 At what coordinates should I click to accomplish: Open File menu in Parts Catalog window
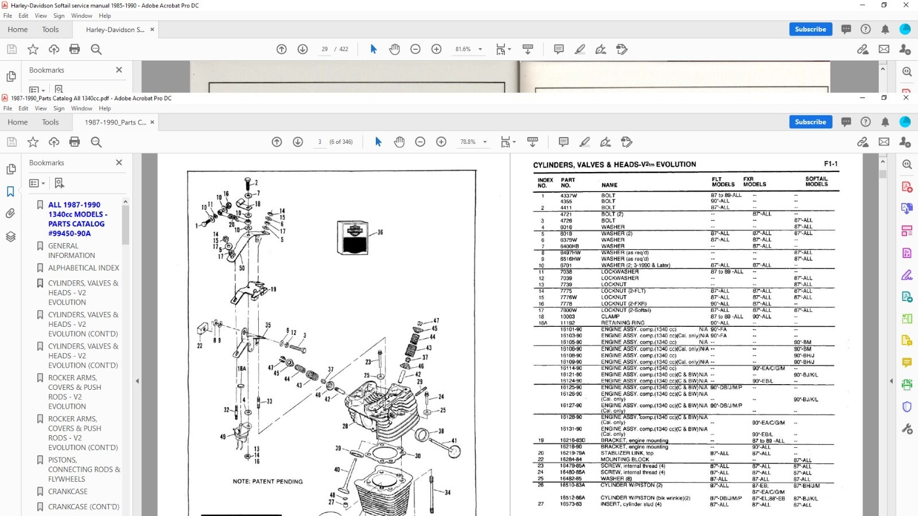click(7, 108)
